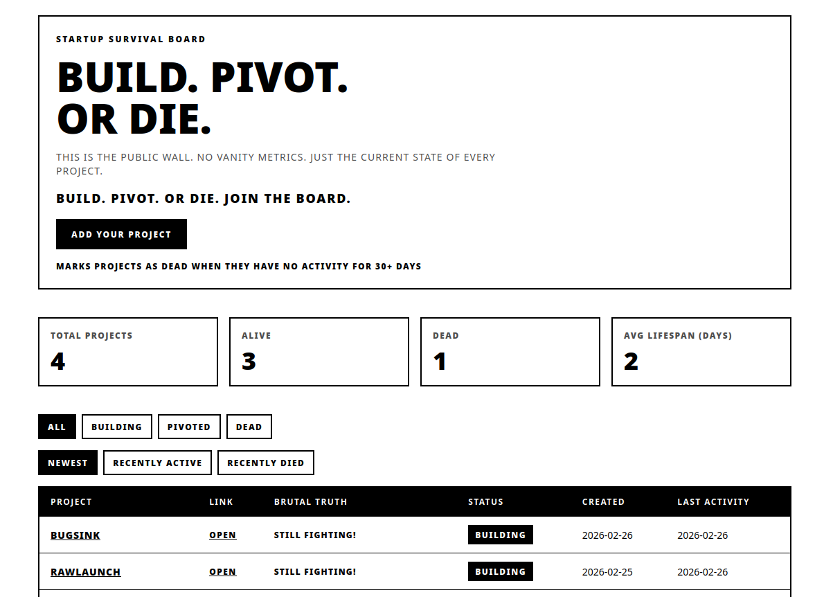This screenshot has width=815, height=597.
Task: Select the ALL filter
Action: pyautogui.click(x=57, y=427)
